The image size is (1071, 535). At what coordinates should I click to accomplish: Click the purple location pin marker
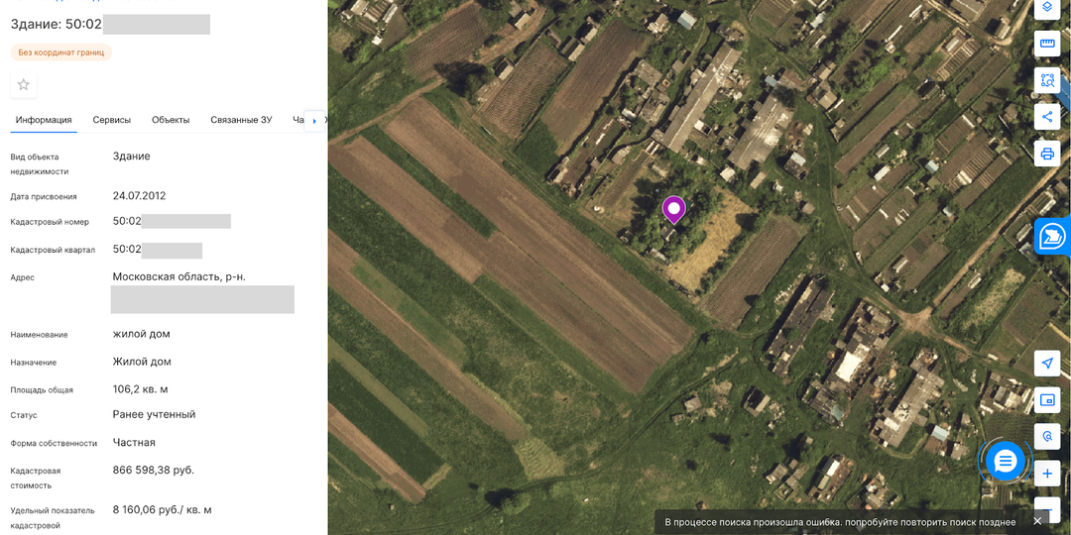click(x=674, y=209)
